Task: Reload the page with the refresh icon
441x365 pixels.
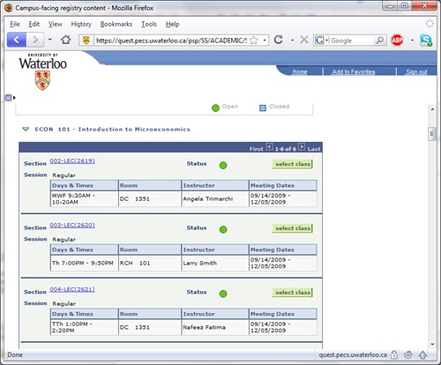Action: [x=278, y=40]
